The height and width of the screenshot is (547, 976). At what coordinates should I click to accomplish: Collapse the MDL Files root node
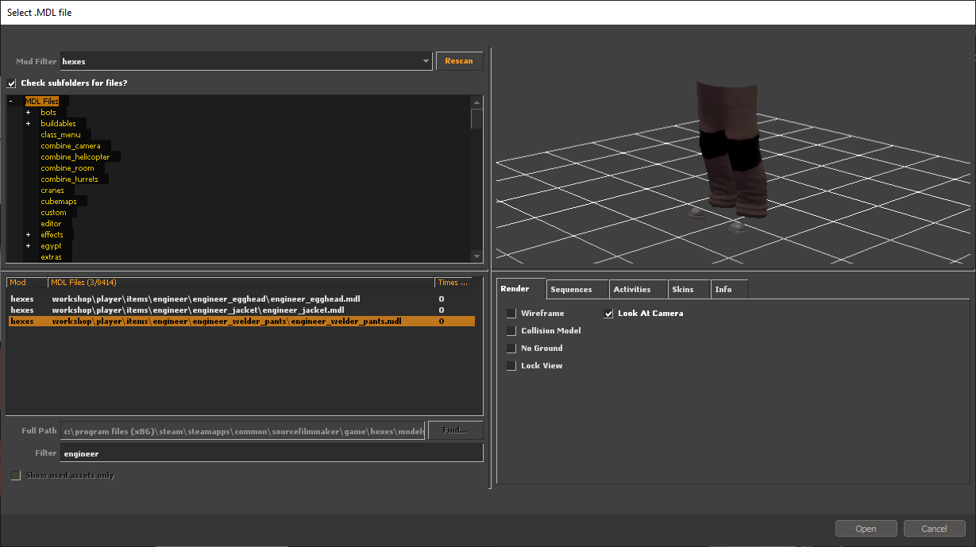[11, 102]
